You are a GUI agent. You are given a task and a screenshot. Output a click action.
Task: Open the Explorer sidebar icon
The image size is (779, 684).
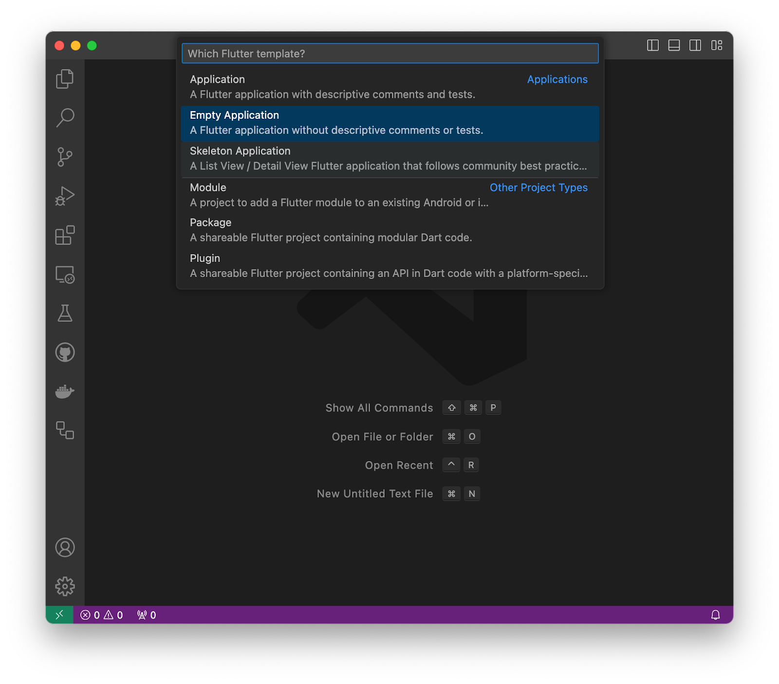(x=65, y=78)
